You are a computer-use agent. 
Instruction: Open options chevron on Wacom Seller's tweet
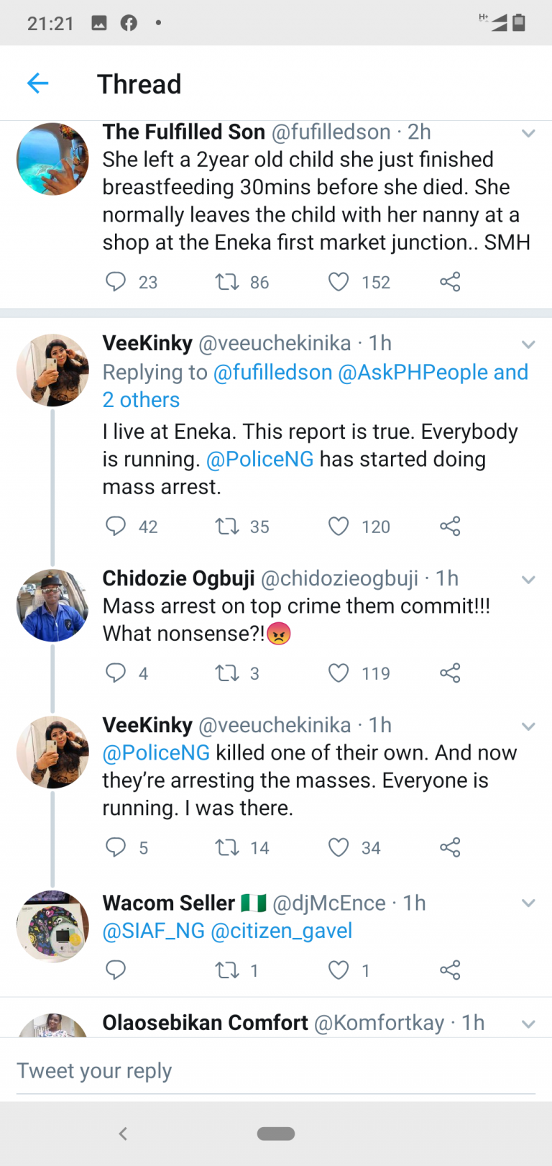pos(528,903)
